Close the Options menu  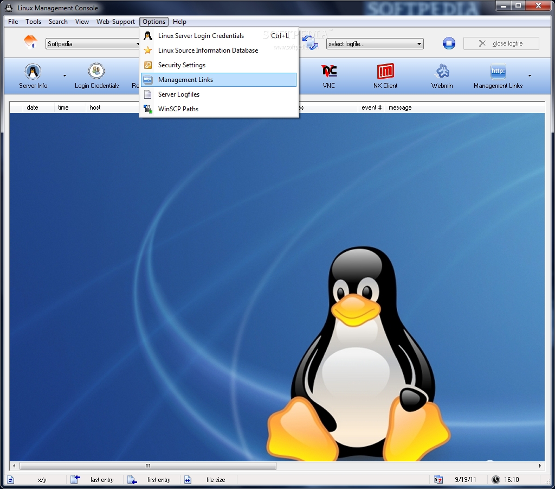154,22
